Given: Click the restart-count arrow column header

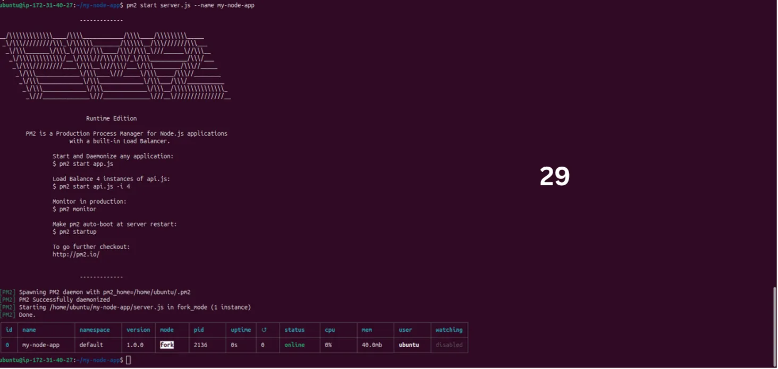Looking at the screenshot, I should pyautogui.click(x=264, y=330).
